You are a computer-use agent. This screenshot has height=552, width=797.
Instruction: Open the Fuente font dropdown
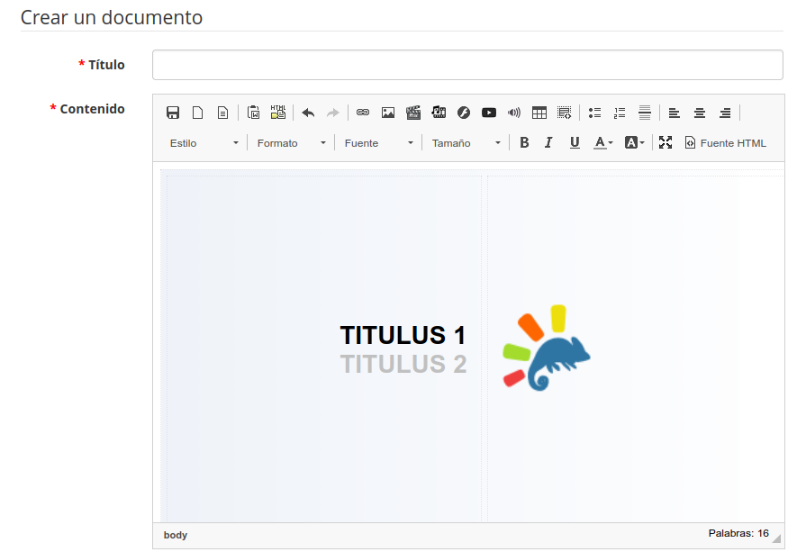pyautogui.click(x=378, y=143)
